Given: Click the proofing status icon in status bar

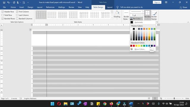Looking at the screenshot, I should coord(21,98).
